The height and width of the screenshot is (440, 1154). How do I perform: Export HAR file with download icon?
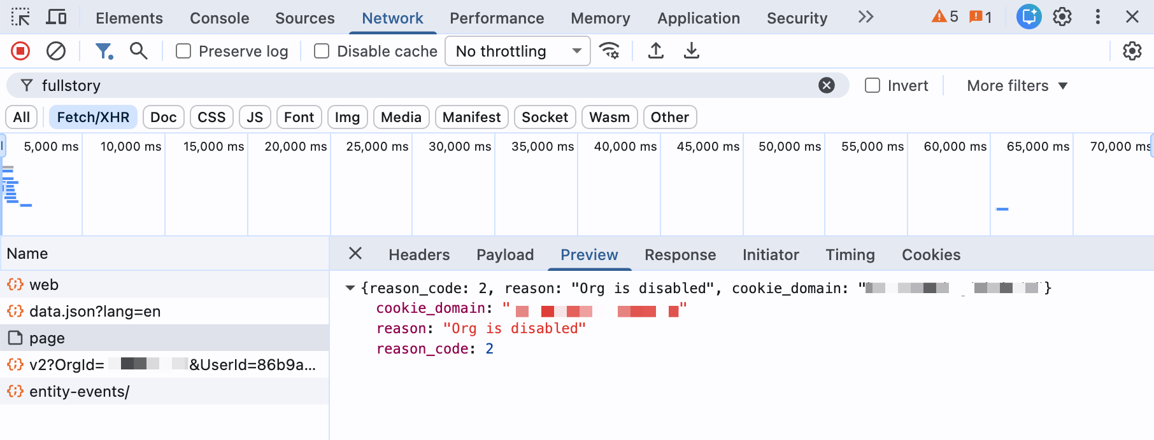click(691, 51)
